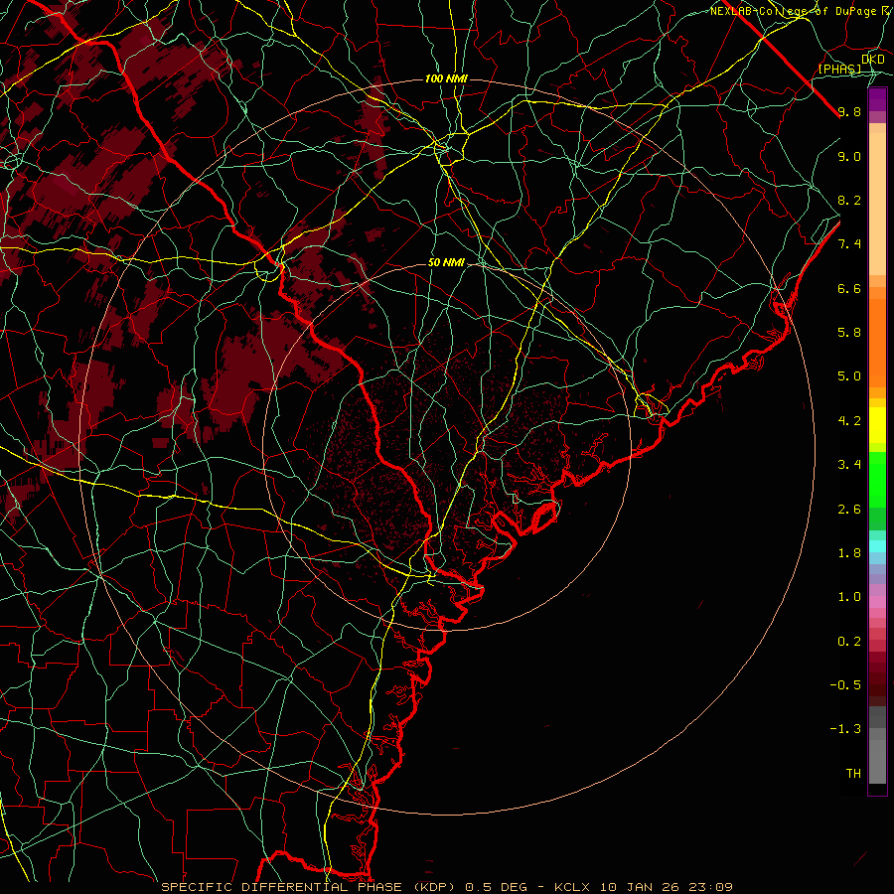Click the 1.0 value on the color scale

click(x=849, y=597)
